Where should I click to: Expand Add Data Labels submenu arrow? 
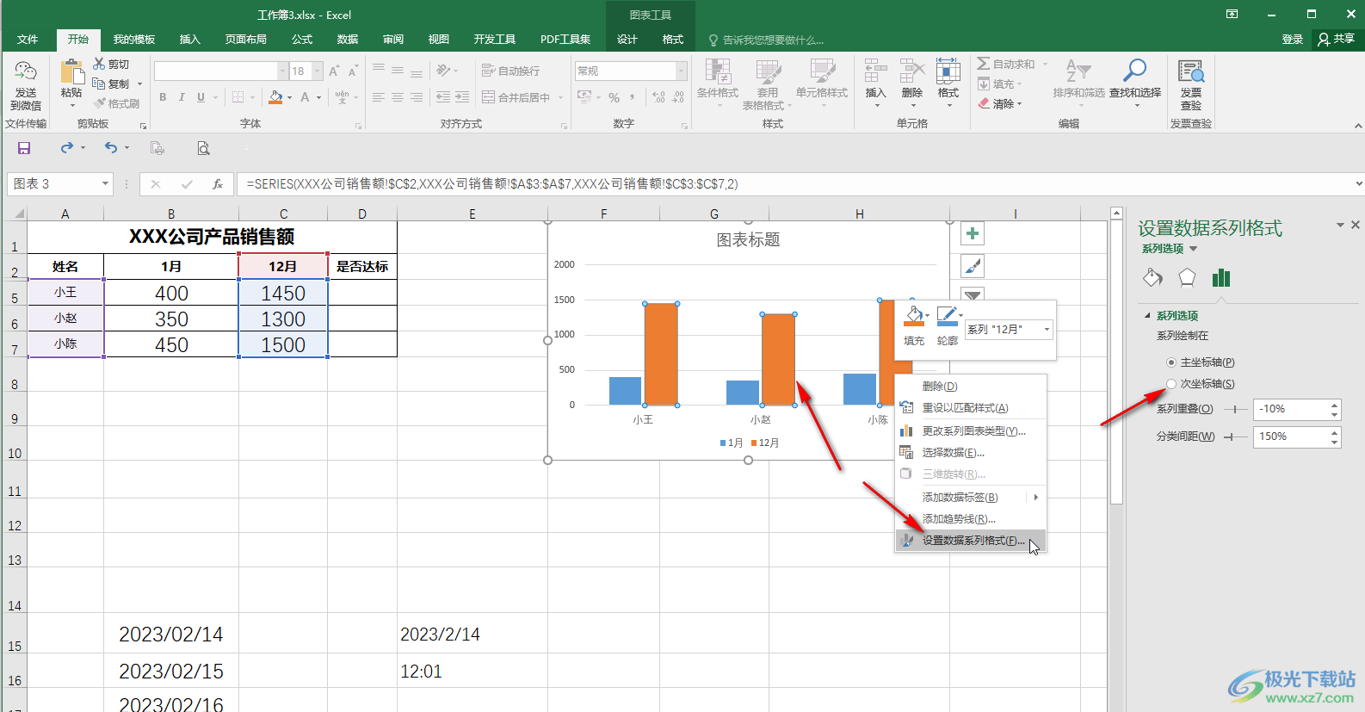point(1035,497)
